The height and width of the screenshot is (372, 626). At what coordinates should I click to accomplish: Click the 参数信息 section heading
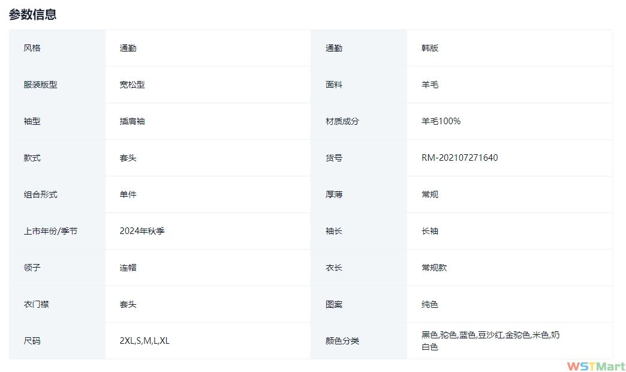pyautogui.click(x=33, y=15)
